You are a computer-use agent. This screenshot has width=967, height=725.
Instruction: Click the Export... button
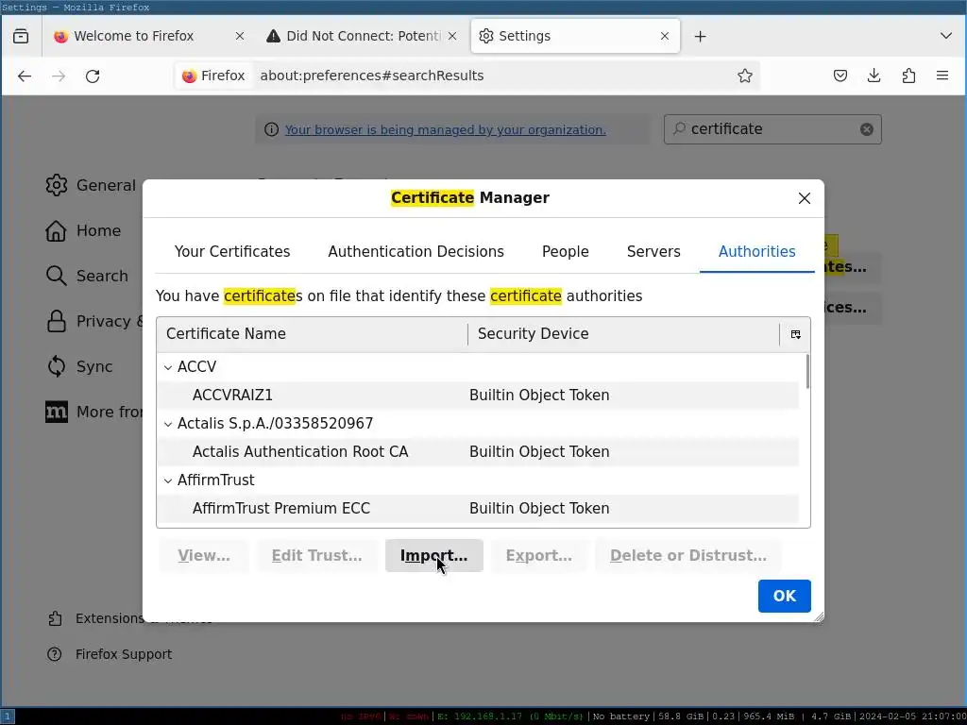[538, 555]
